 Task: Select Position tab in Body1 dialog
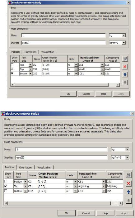tap(9, 167)
